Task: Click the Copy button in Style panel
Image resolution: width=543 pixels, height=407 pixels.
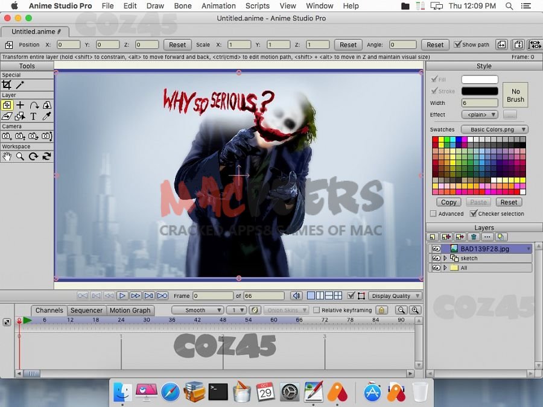Action: point(449,203)
